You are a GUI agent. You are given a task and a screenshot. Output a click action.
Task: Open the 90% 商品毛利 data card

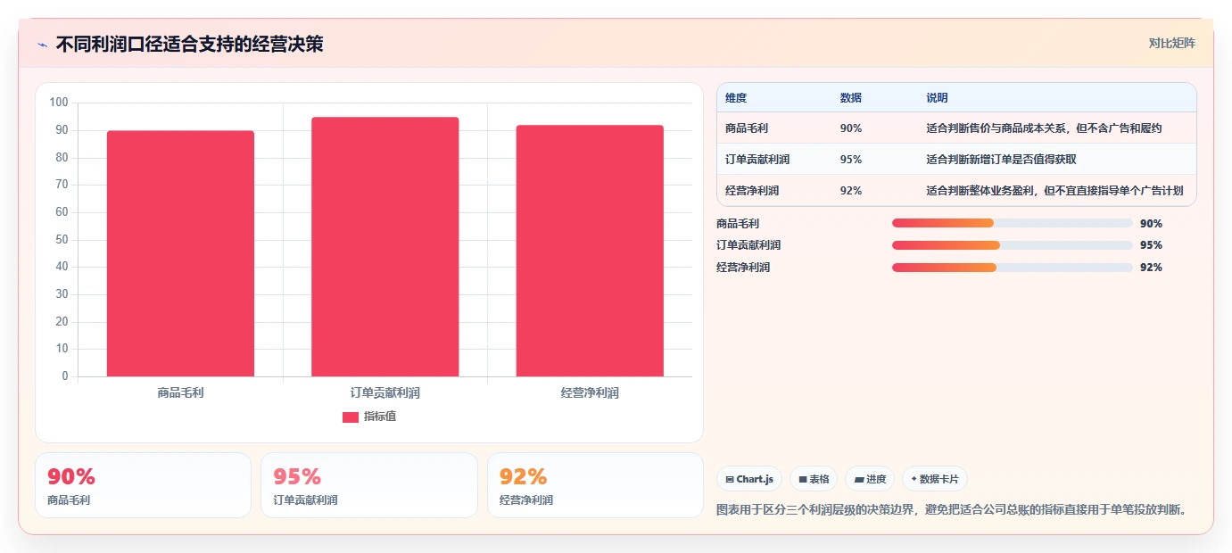tap(143, 485)
